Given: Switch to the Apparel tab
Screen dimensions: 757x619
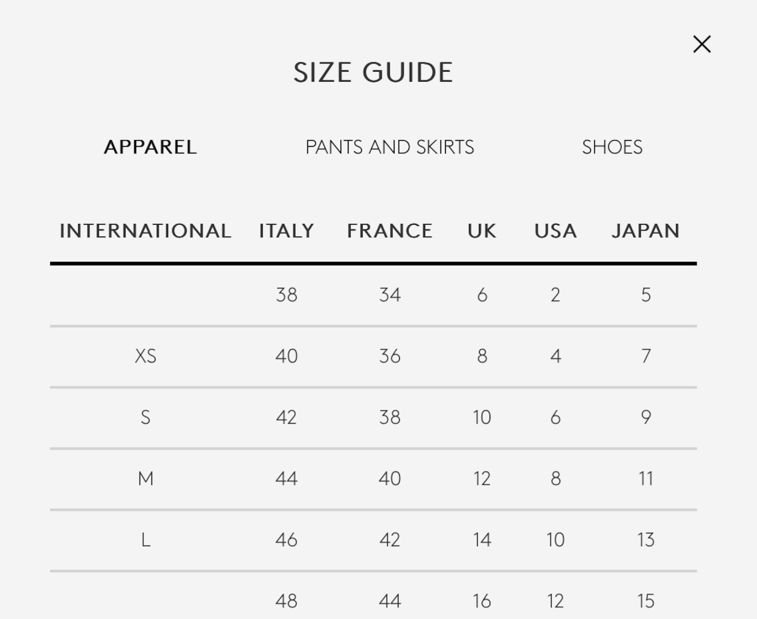Looking at the screenshot, I should (150, 147).
